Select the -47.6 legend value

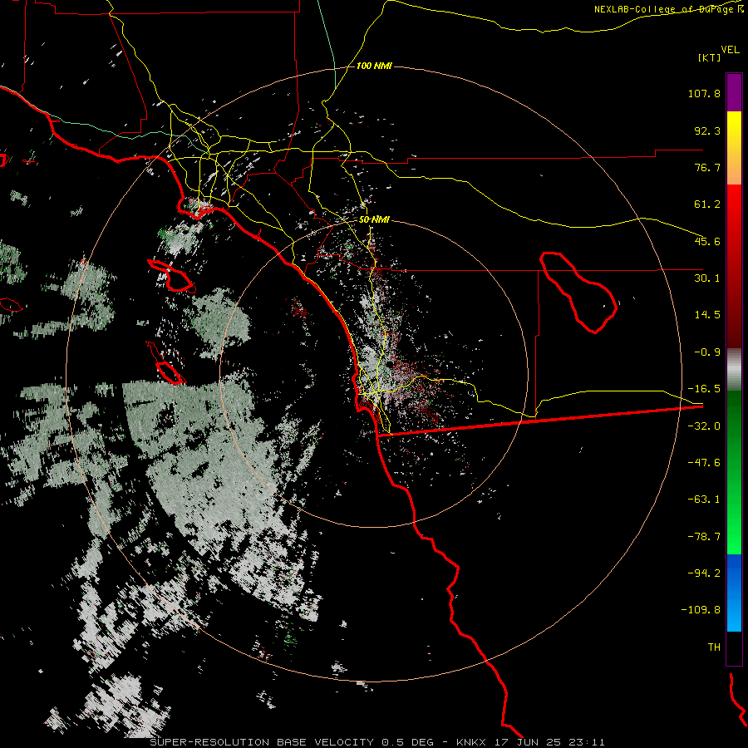[x=704, y=463]
